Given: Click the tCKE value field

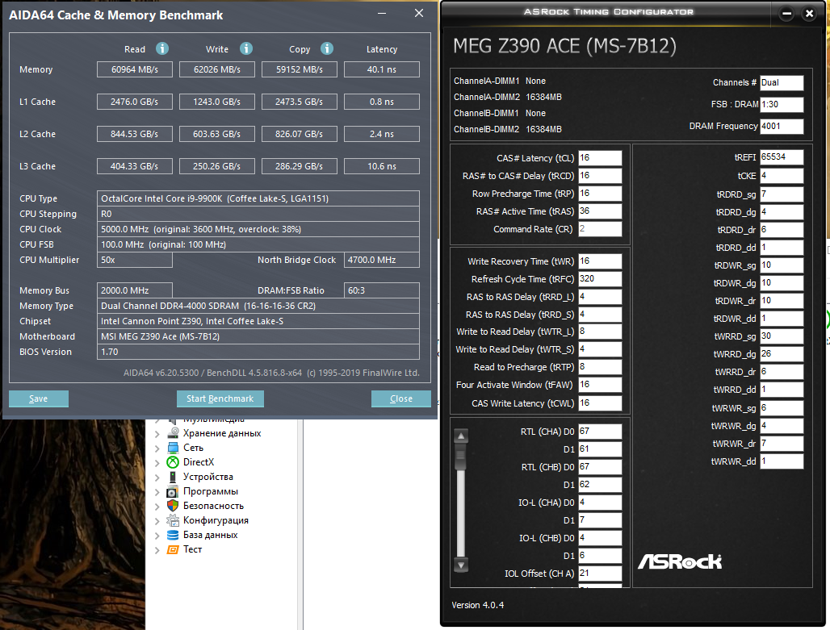Looking at the screenshot, I should 782,176.
